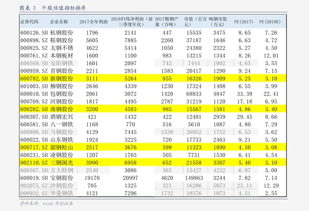Select the value 149863 market cap cell

pos(194,178)
